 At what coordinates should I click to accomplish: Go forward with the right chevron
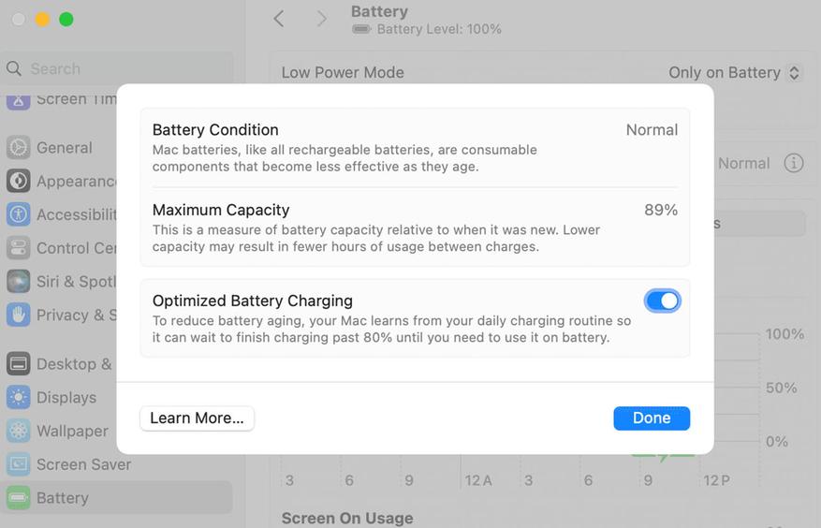[x=321, y=19]
